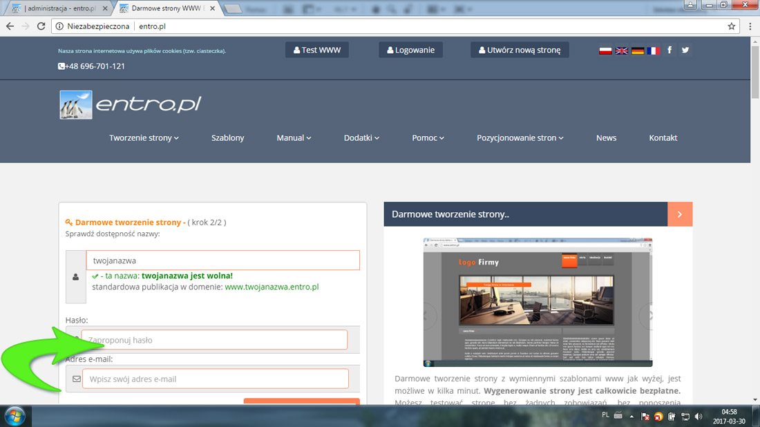Expand the 'Pozycjonowanie stron' menu
Image resolution: width=760 pixels, height=427 pixels.
coord(520,137)
